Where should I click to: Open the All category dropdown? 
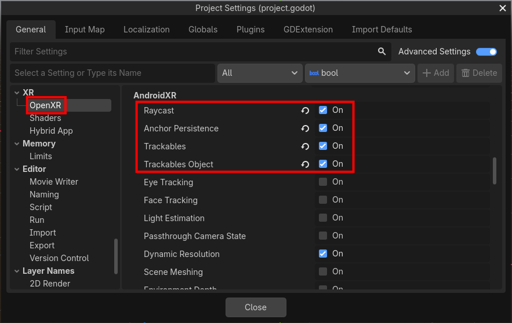click(x=260, y=73)
